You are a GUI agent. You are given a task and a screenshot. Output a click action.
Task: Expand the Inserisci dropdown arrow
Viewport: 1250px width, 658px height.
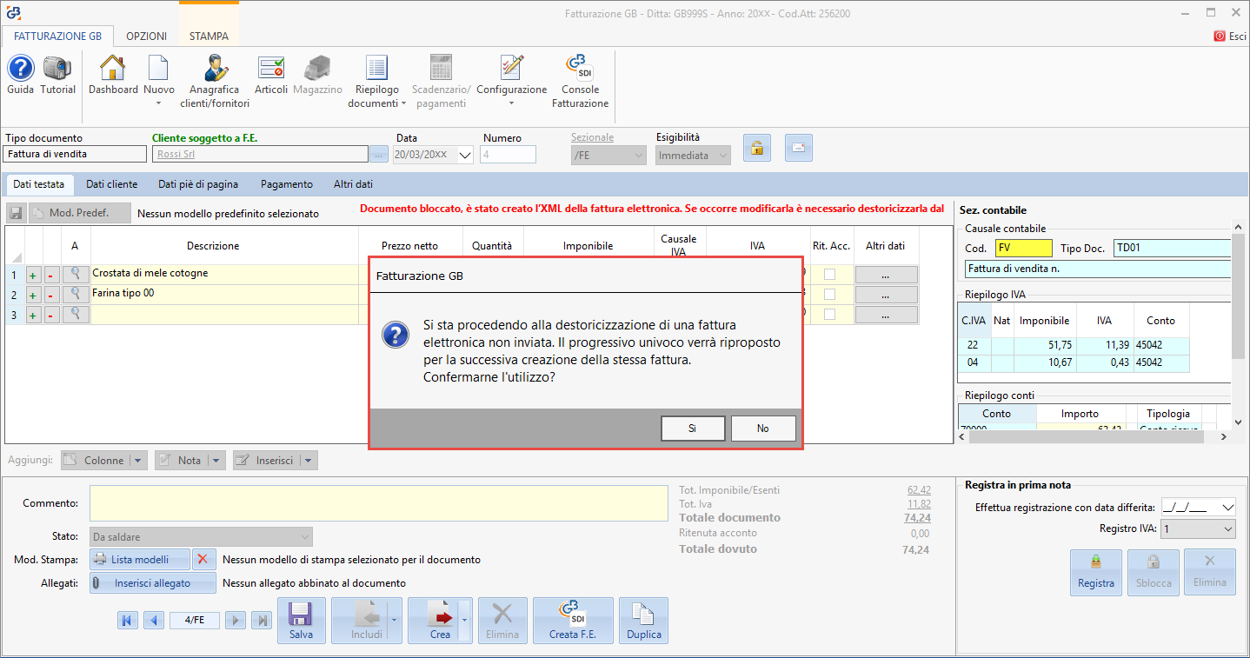(309, 461)
